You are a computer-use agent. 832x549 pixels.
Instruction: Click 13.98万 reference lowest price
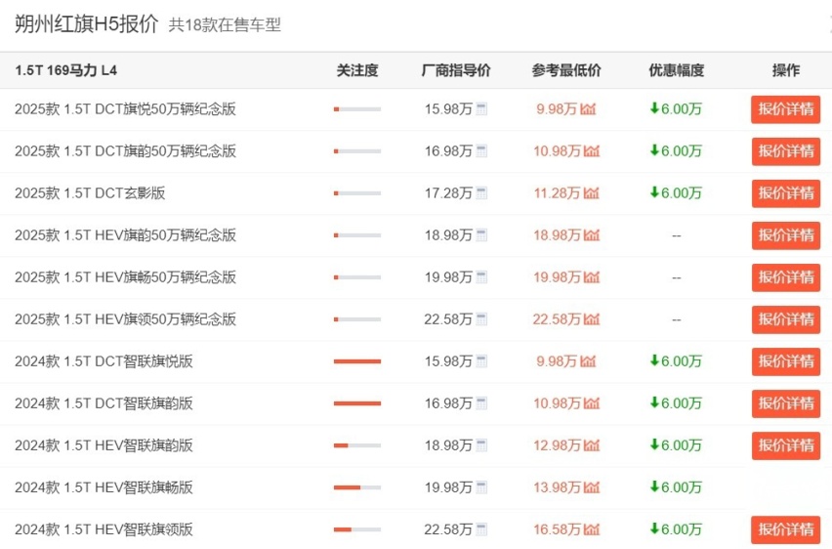pos(558,487)
